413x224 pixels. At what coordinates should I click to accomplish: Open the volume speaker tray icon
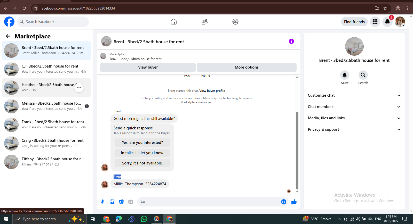coord(358,219)
